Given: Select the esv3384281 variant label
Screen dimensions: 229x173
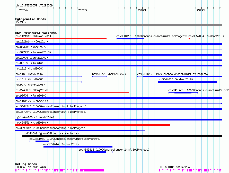Looking at the screenshot, I should pyautogui.click(x=152, y=36).
